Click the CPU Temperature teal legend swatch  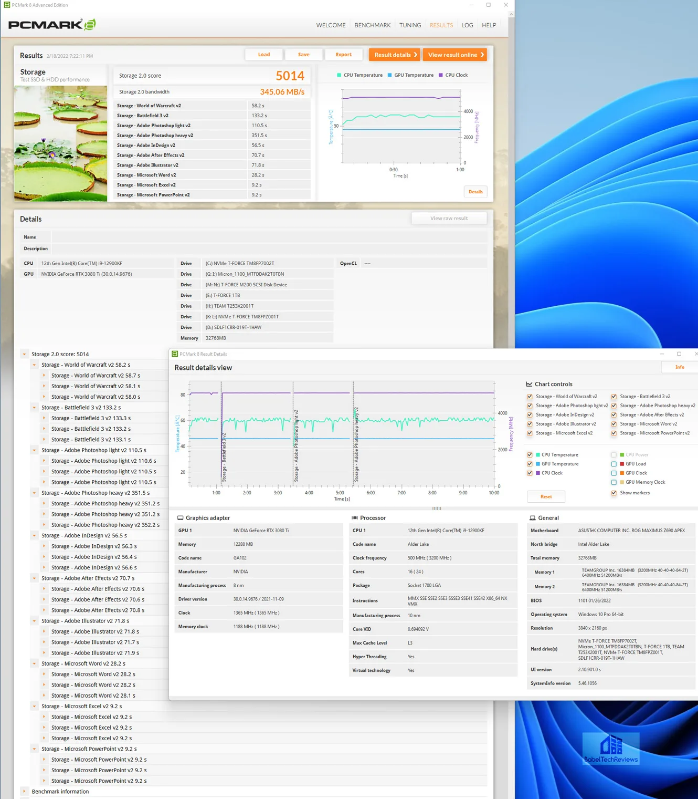pyautogui.click(x=538, y=455)
